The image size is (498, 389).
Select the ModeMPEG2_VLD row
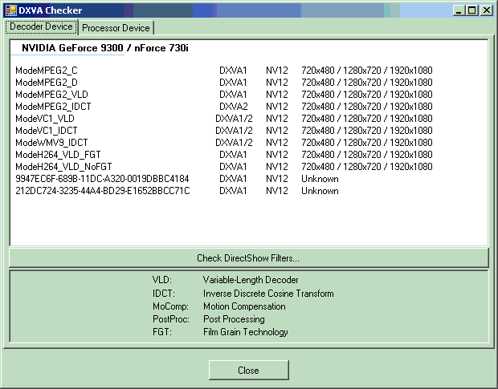click(x=224, y=95)
